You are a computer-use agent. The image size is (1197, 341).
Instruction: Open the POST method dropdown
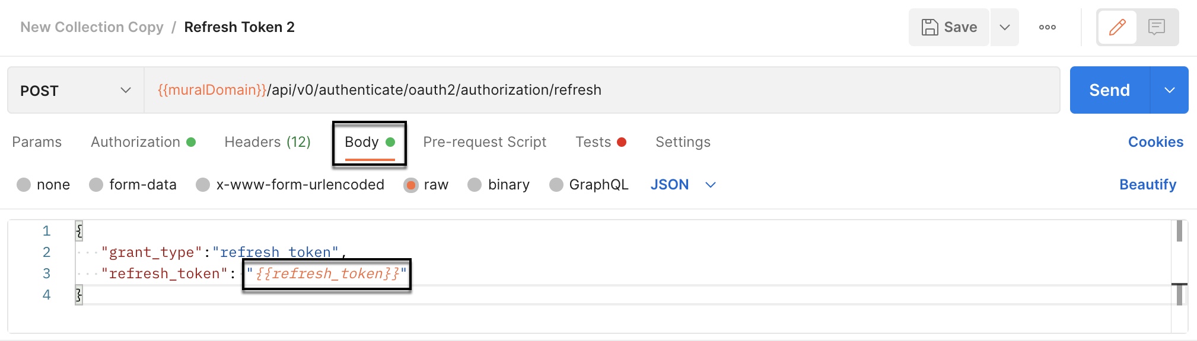(x=75, y=91)
